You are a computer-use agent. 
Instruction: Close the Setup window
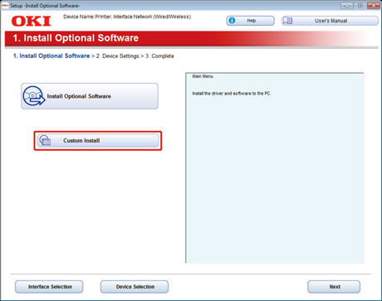coord(374,6)
